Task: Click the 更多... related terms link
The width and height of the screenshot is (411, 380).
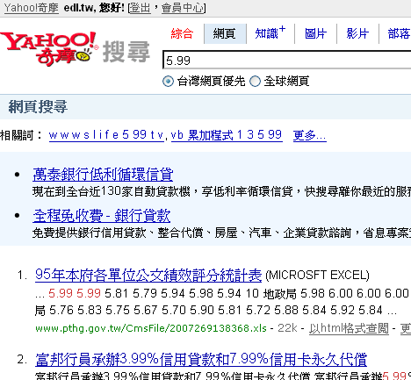Action: [x=310, y=135]
